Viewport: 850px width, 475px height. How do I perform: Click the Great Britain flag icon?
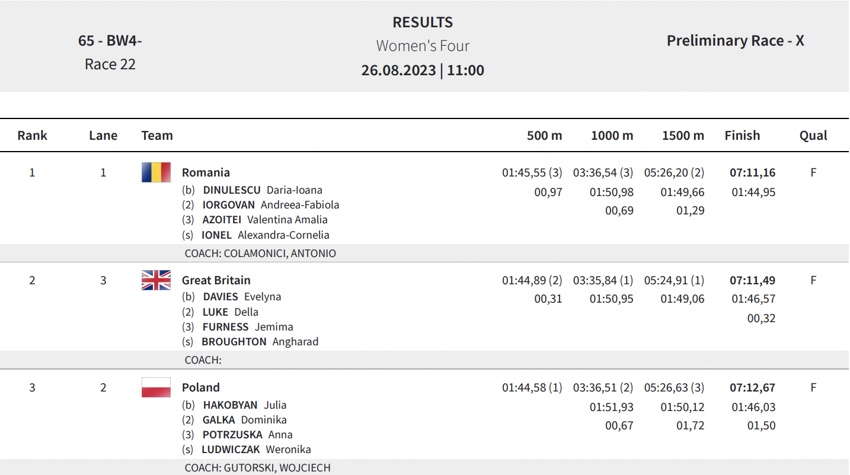[156, 280]
